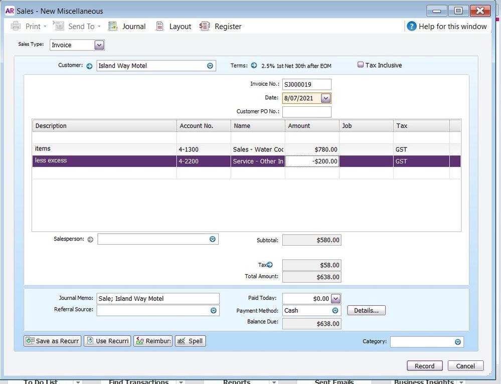The height and width of the screenshot is (384, 501).
Task: Click the Layout icon in the toolbar
Action: (x=160, y=26)
